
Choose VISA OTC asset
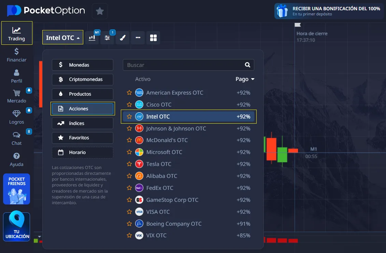coord(189,212)
